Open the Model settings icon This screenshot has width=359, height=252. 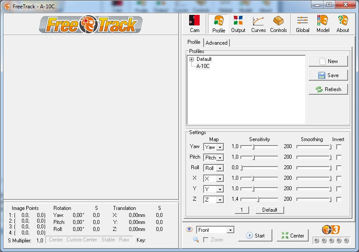click(x=323, y=24)
